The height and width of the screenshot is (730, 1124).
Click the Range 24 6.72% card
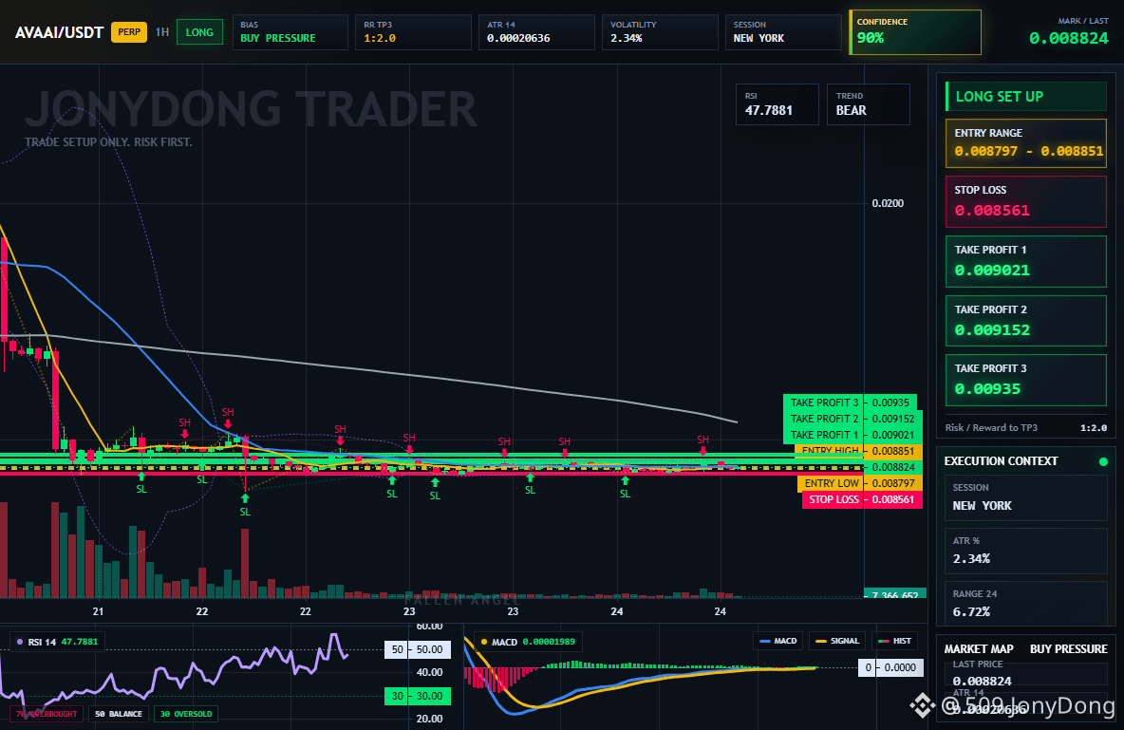1026,603
